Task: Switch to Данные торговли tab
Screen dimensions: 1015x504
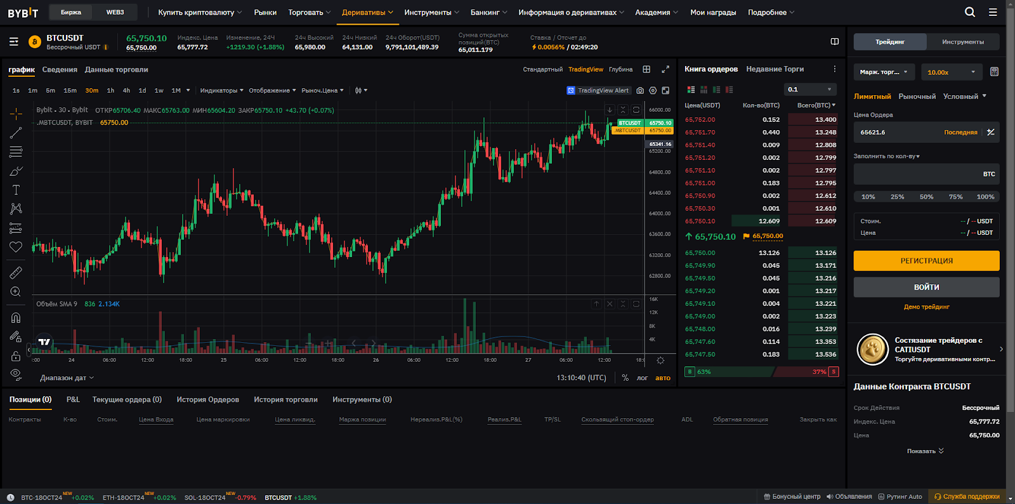Action: click(116, 70)
